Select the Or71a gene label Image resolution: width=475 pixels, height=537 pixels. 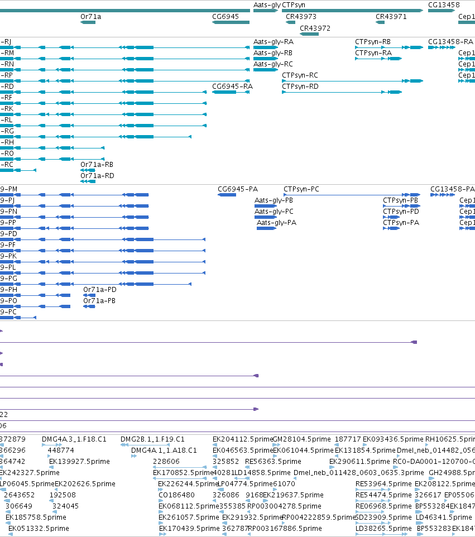[91, 17]
